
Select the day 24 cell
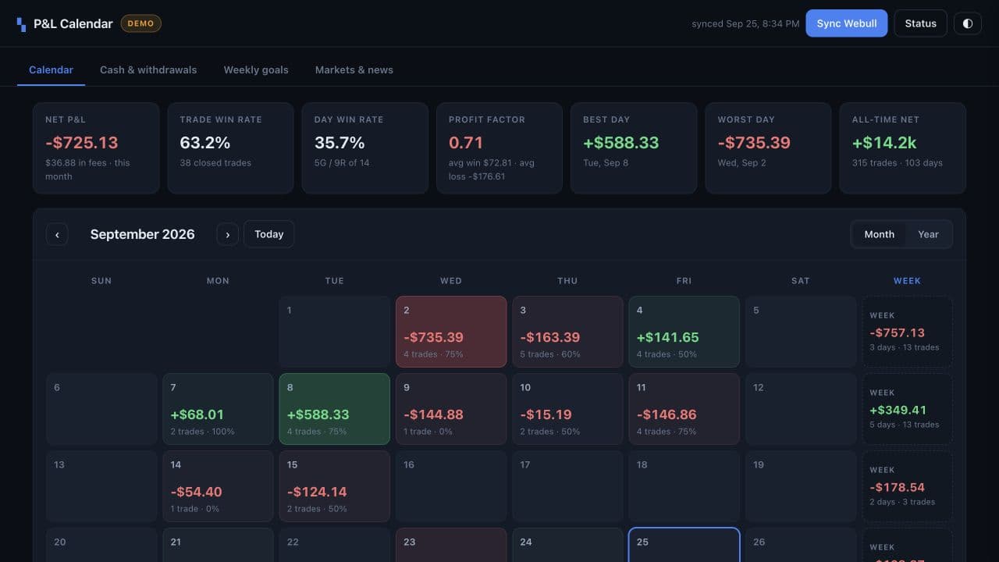(567, 545)
